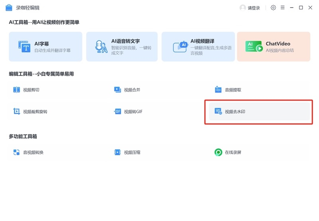Select the 视频去水印 label
This screenshot has width=319, height=221.
(x=235, y=112)
